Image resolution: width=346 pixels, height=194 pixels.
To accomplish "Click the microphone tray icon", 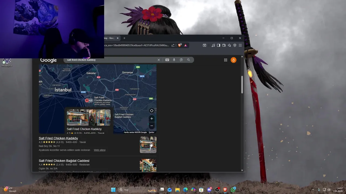I will pyautogui.click(x=319, y=190).
